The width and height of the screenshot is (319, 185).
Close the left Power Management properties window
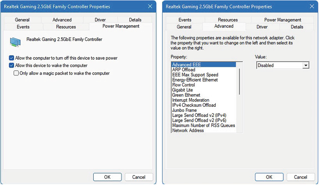pyautogui.click(x=150, y=7)
